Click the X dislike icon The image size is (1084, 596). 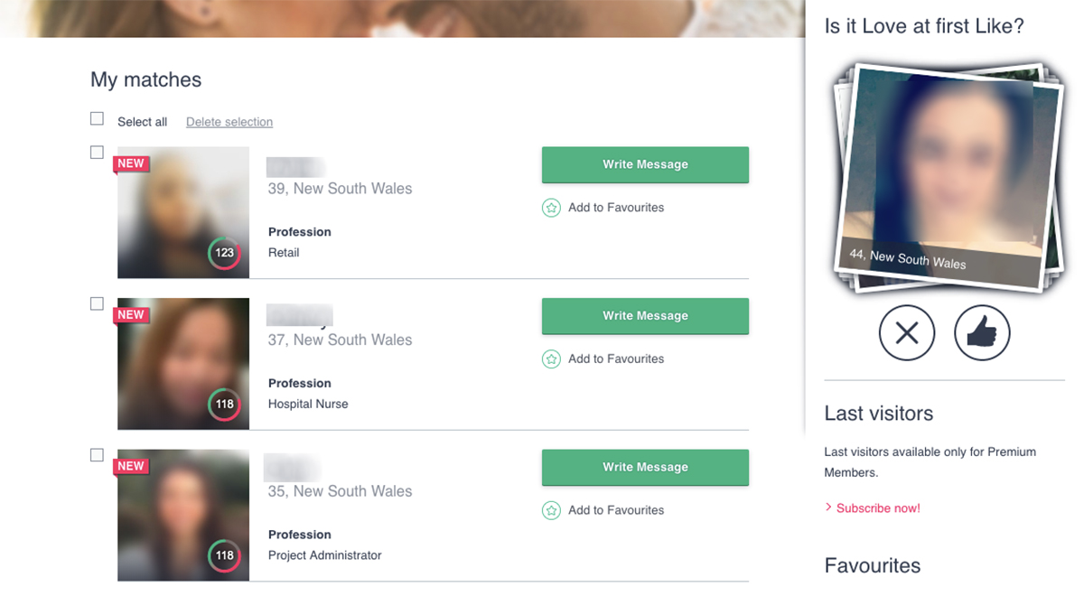pos(907,333)
